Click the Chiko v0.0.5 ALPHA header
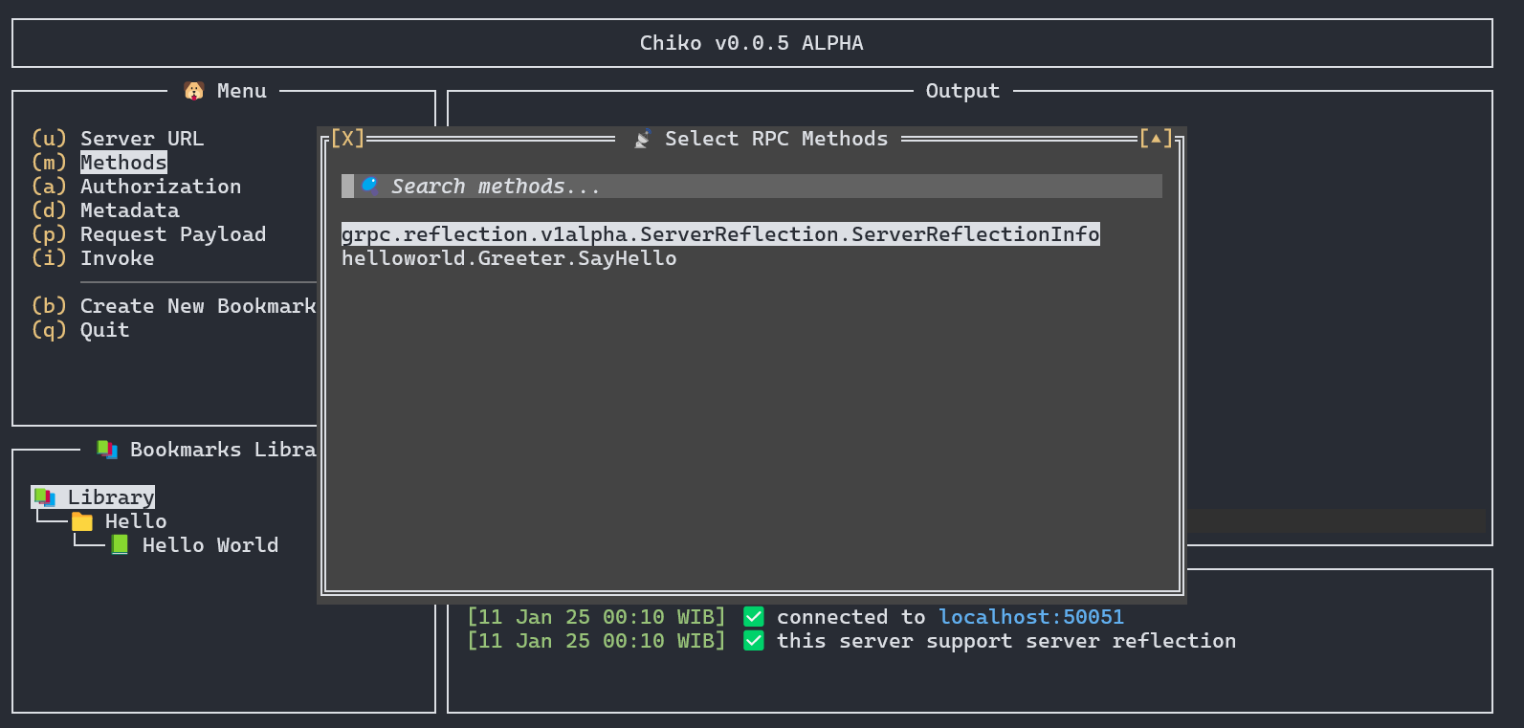Viewport: 1524px width, 728px height. coord(752,43)
